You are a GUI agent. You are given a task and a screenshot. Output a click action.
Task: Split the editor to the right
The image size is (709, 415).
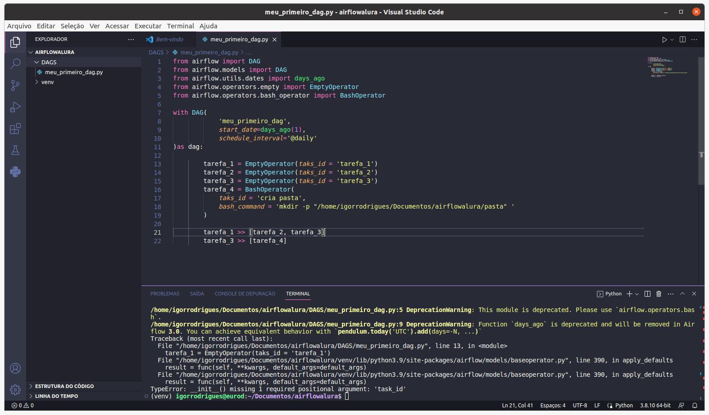coord(682,40)
